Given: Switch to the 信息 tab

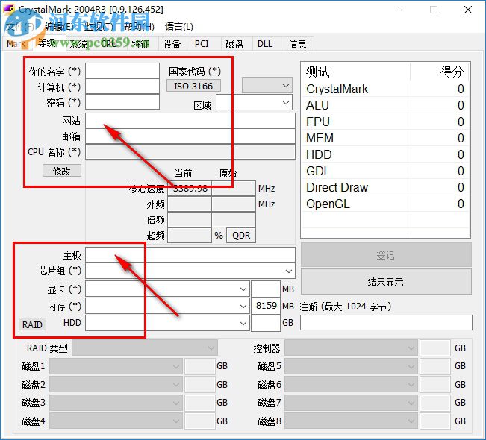Looking at the screenshot, I should (297, 44).
